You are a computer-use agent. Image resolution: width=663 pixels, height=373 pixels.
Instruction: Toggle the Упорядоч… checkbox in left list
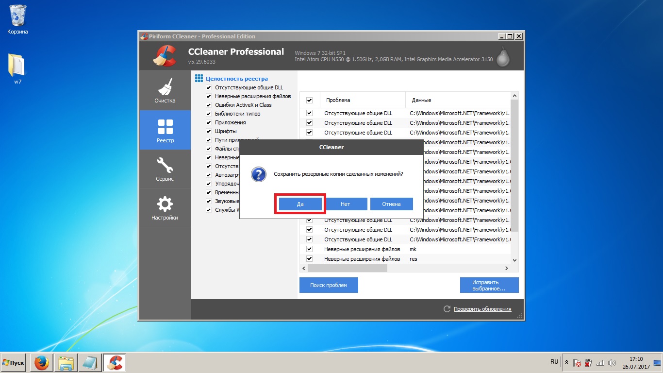(209, 184)
